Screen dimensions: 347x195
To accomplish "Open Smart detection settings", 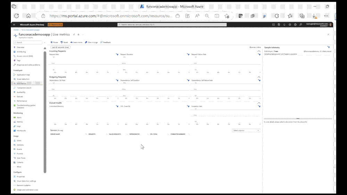I will (26, 181).
